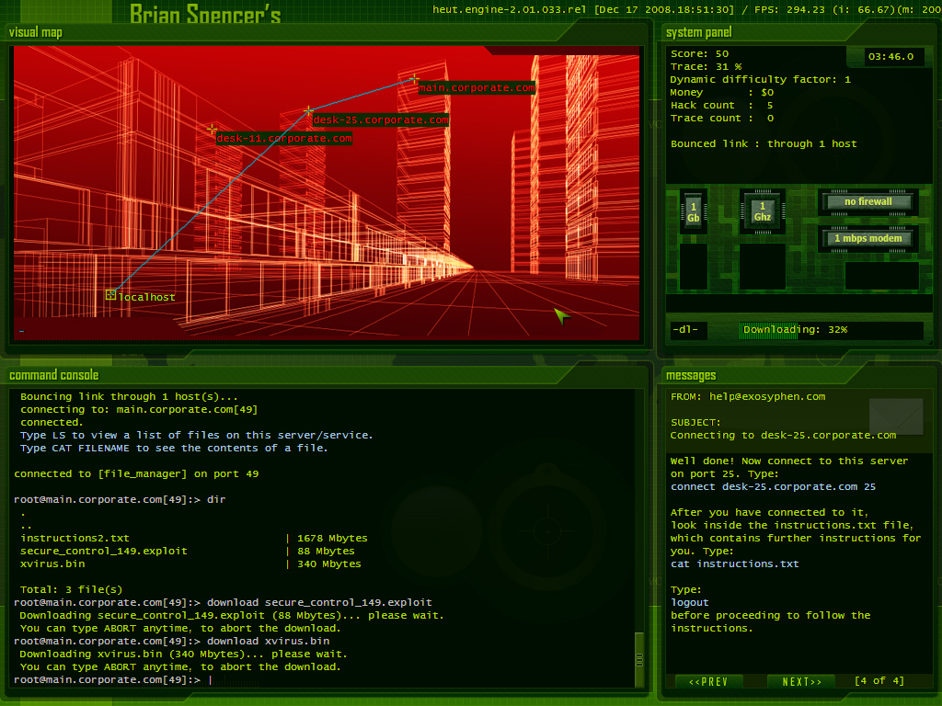Click the visual map panel title
This screenshot has width=942, height=706.
(x=37, y=33)
